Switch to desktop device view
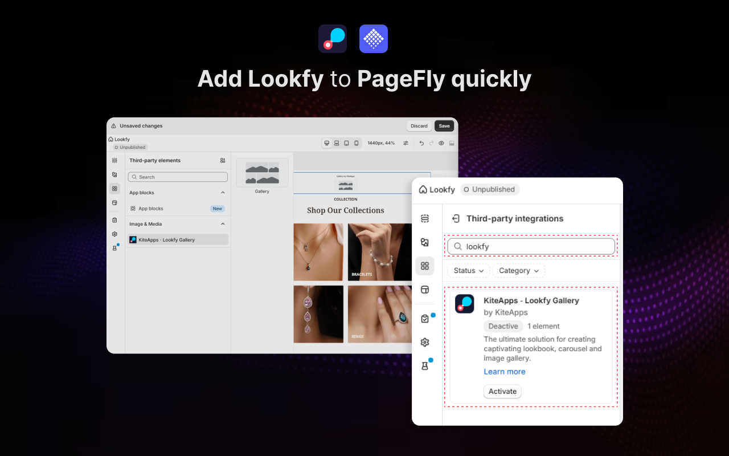Image resolution: width=729 pixels, height=456 pixels. click(327, 143)
